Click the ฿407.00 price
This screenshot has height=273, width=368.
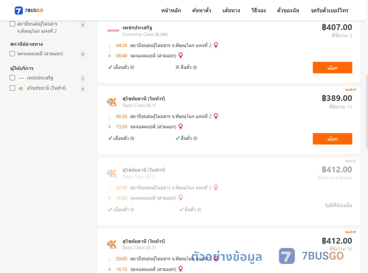(x=337, y=27)
